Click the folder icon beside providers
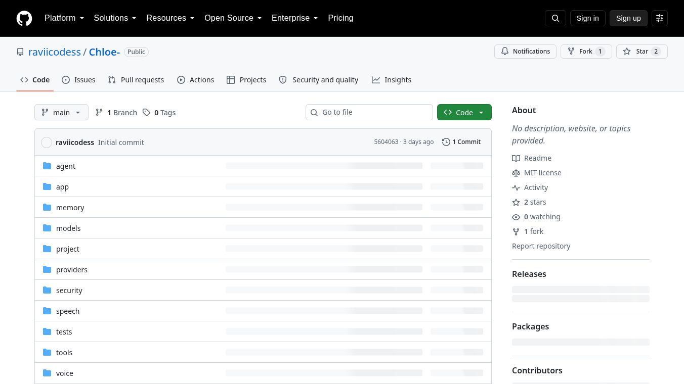 coord(48,269)
